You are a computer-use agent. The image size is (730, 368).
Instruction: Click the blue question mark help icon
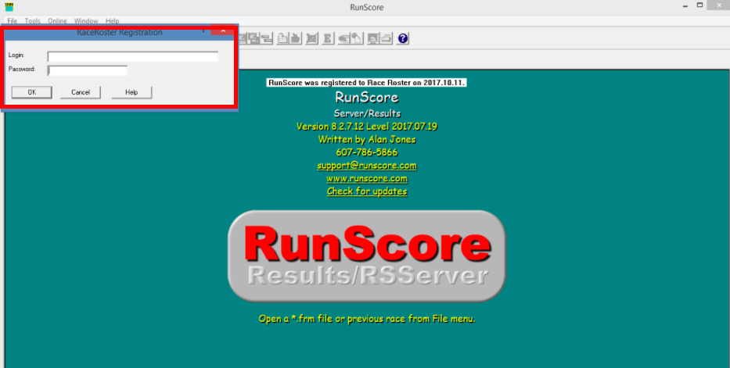[x=403, y=38]
